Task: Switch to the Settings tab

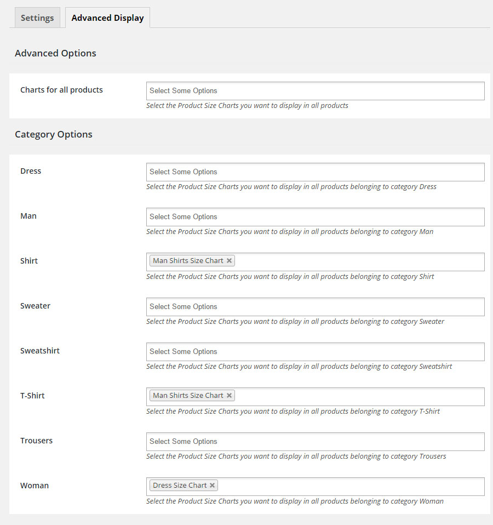Action: click(x=37, y=18)
